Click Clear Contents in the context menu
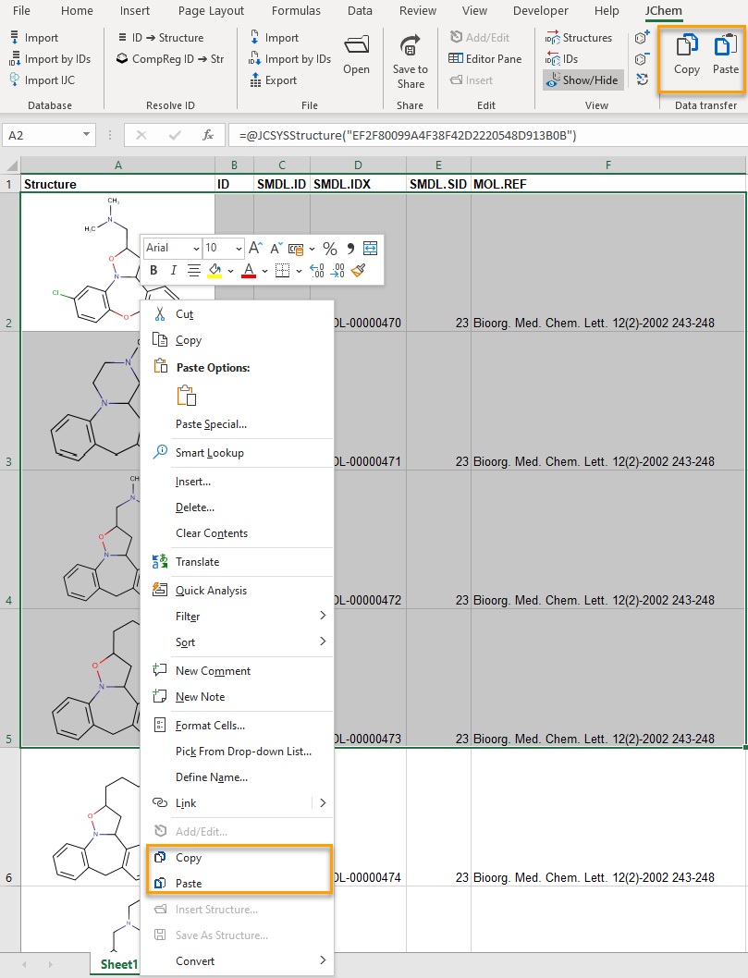Viewport: 748px width, 978px height. click(212, 533)
